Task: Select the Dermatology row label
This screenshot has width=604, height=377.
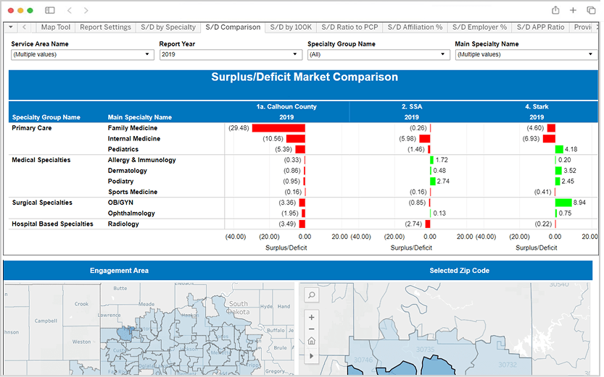Action: pyautogui.click(x=127, y=171)
